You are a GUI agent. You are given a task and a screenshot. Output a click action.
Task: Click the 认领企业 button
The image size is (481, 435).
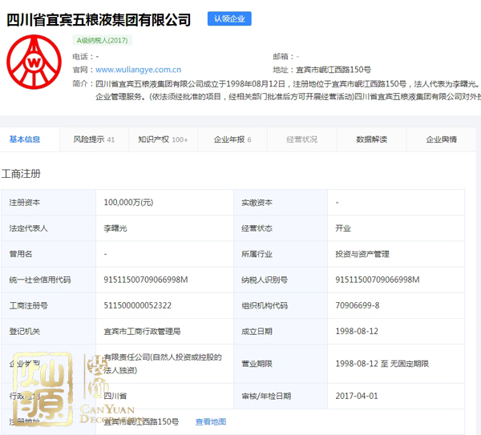point(229,18)
